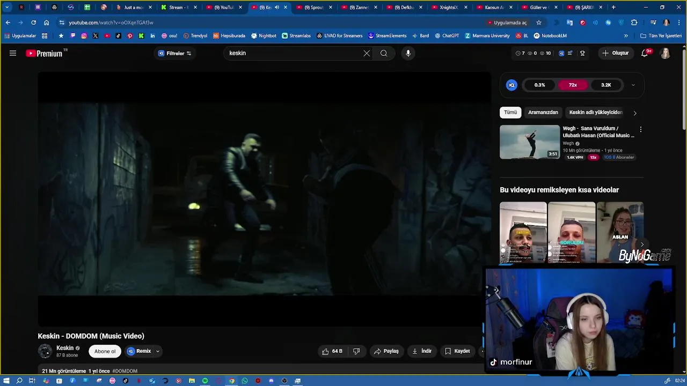687x386 pixels.
Task: Open apps grid icon in bookmarks bar
Action: coord(45,36)
